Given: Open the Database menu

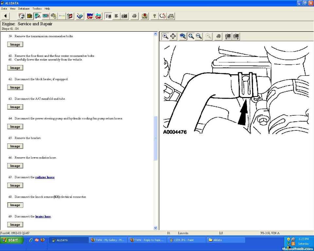Looking at the screenshot, I should click(x=24, y=8).
